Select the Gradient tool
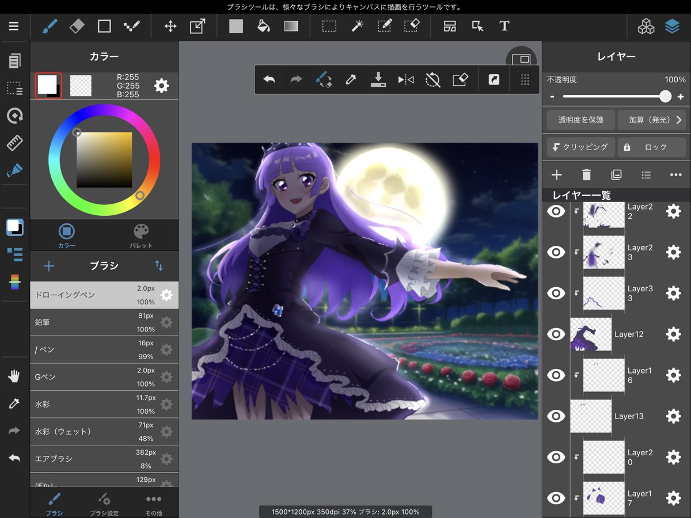Viewport: 691px width, 518px height. pyautogui.click(x=291, y=26)
